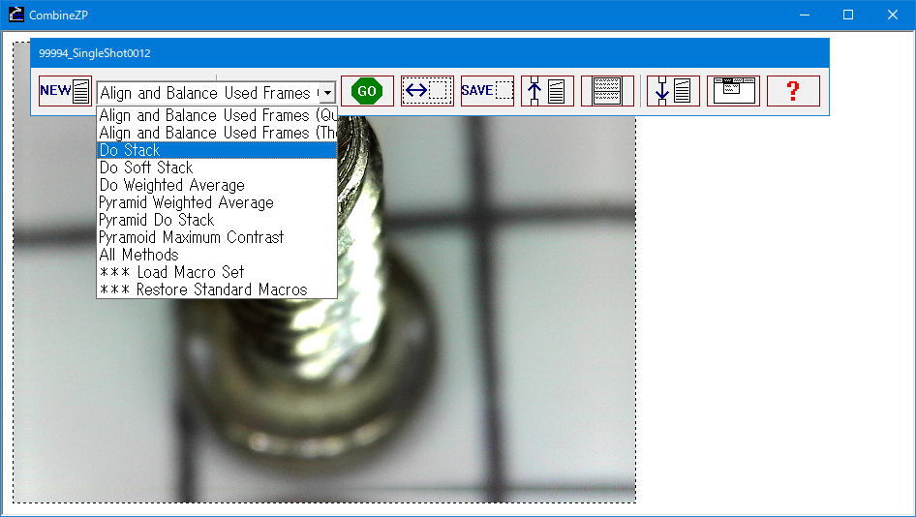Screen dimensions: 916x517
Task: Close the CombineZP window
Action: click(x=893, y=15)
